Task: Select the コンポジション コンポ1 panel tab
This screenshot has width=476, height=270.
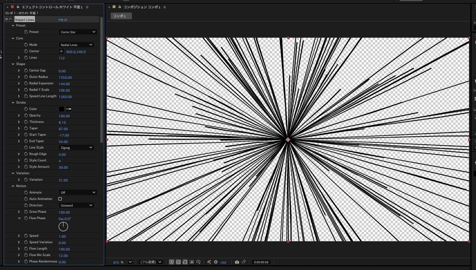Action: [142, 7]
